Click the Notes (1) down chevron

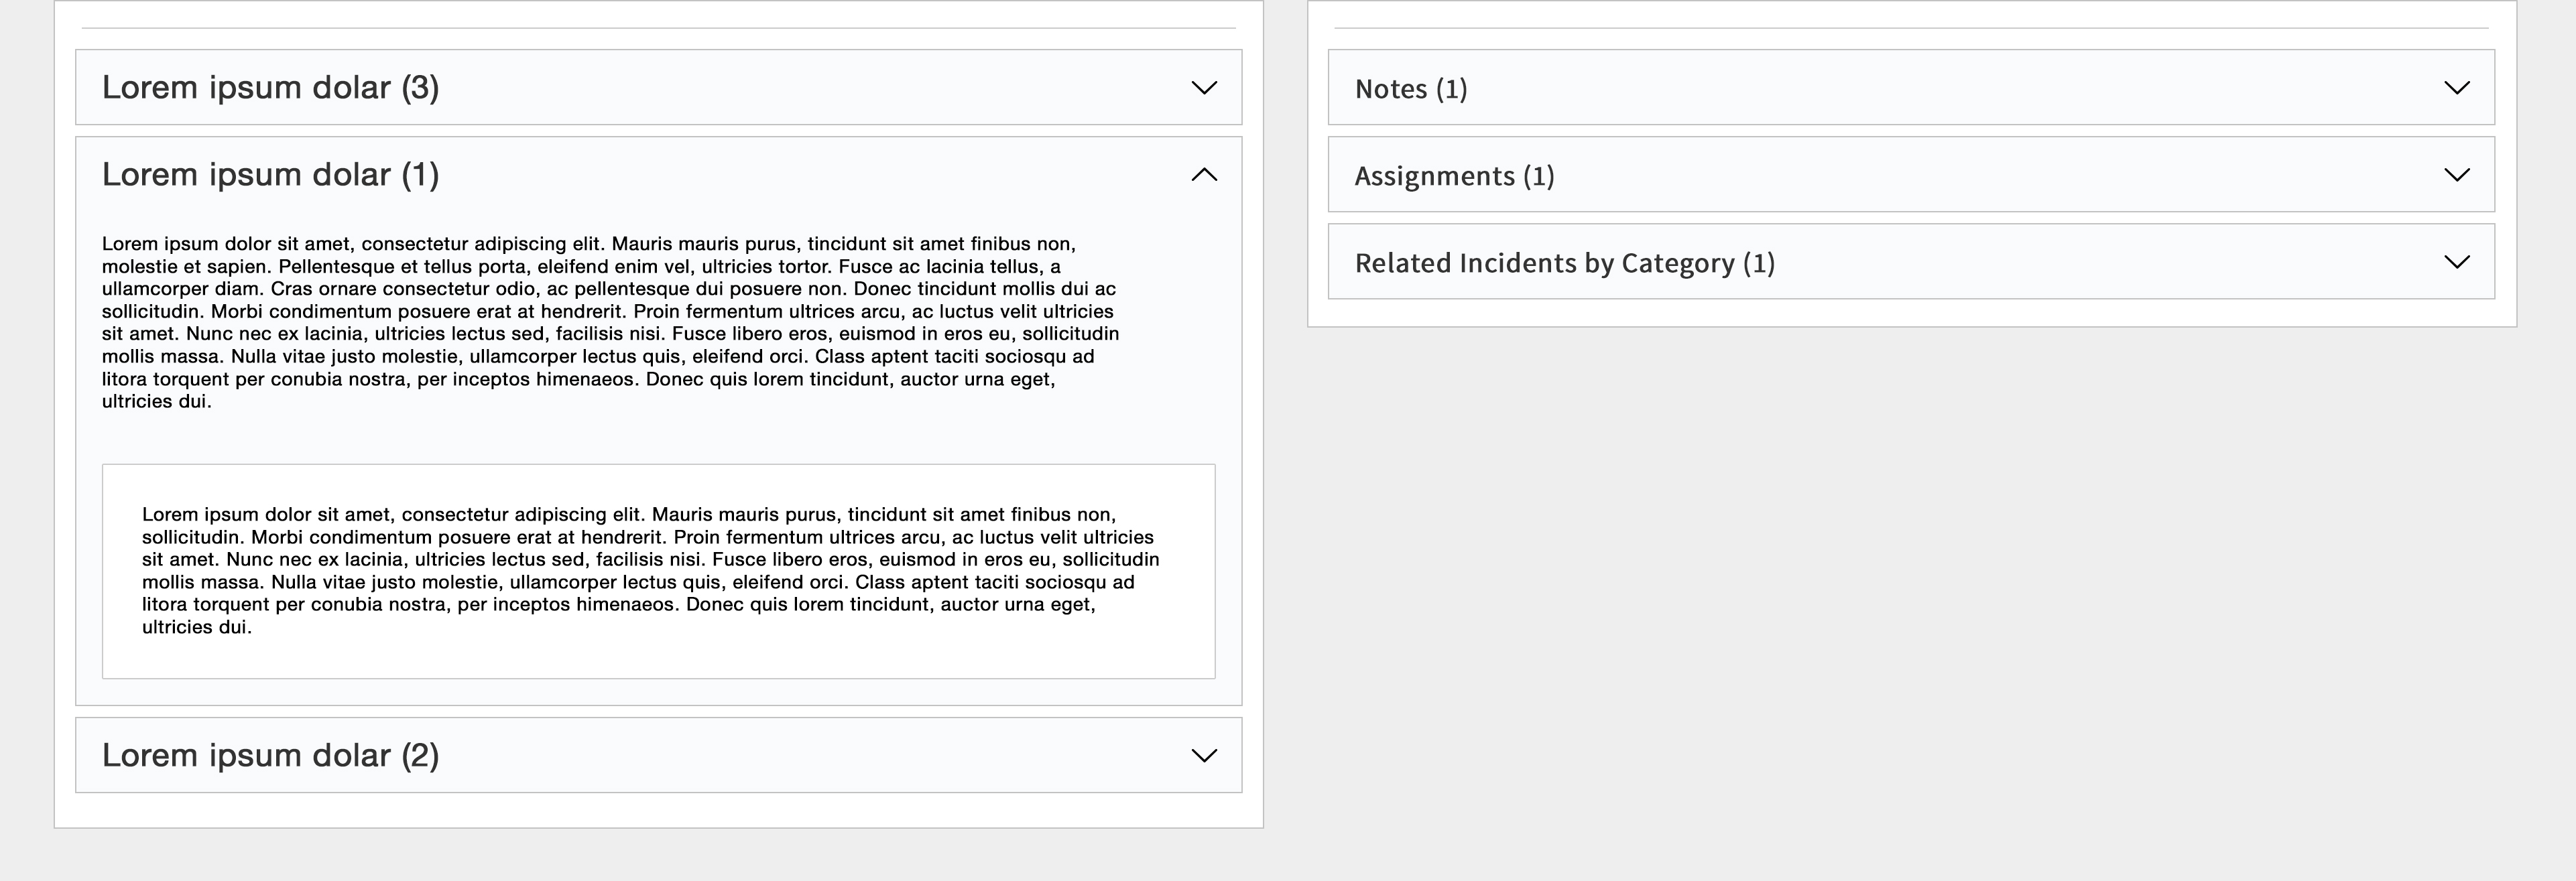coord(2456,88)
